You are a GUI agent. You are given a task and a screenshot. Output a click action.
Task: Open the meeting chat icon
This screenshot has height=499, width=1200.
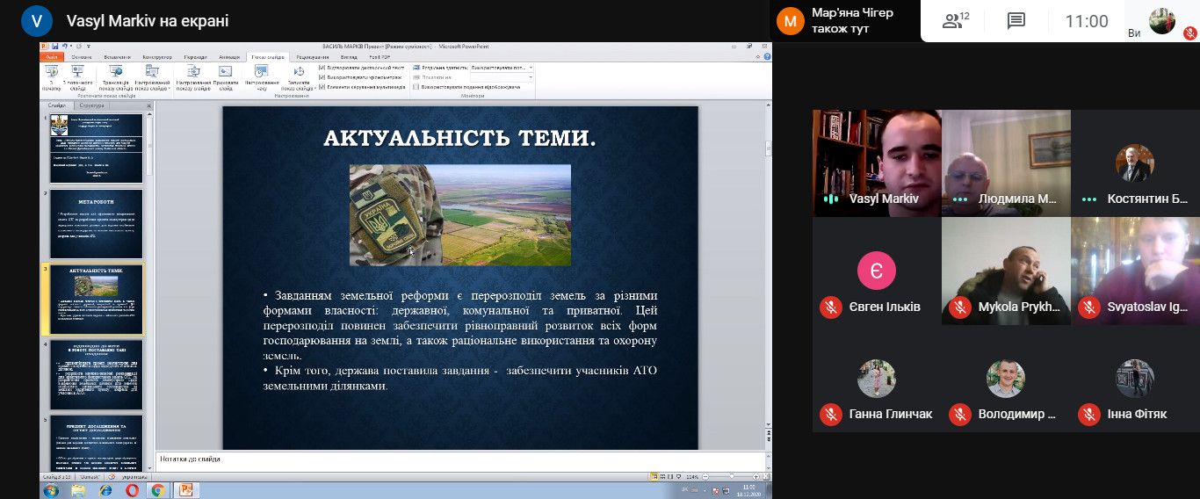tap(1016, 21)
